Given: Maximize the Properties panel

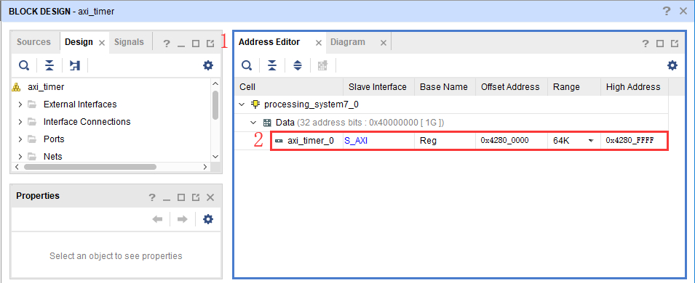Looking at the screenshot, I should [x=180, y=197].
